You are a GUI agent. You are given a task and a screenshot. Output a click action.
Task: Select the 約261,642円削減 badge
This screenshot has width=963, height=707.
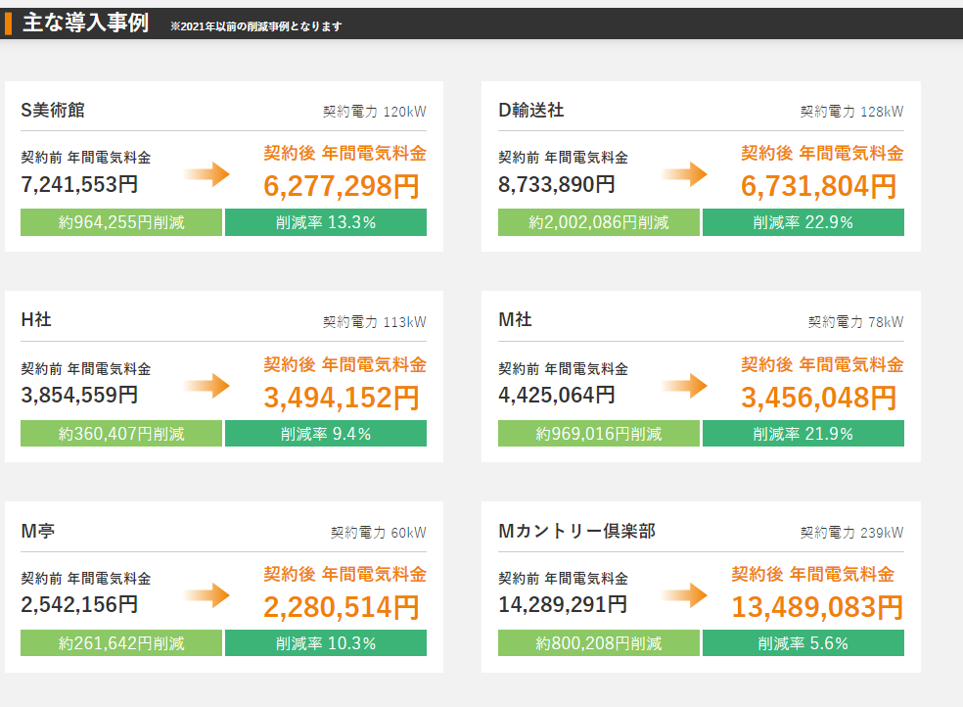pyautogui.click(x=121, y=643)
